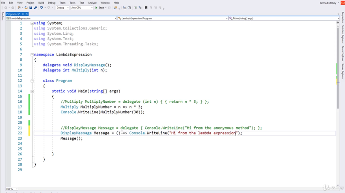Collapse the using directives block

click(32, 23)
